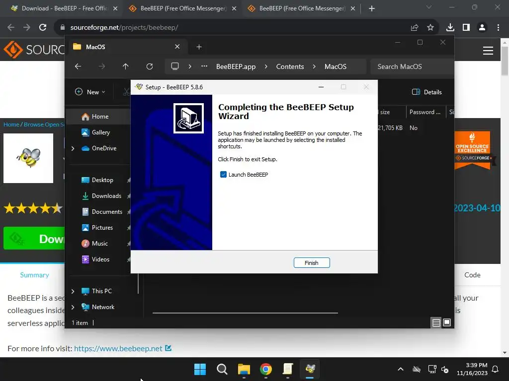Click the horizontal scrollbar in Explorer file pane
Image resolution: width=509 pixels, height=381 pixels.
click(x=245, y=313)
